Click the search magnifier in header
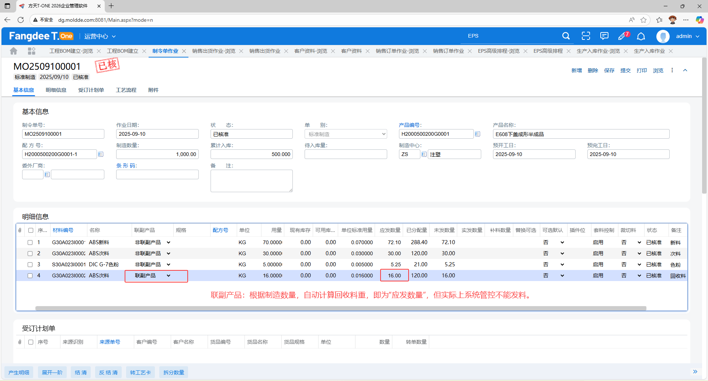Image resolution: width=708 pixels, height=381 pixels. tap(566, 36)
